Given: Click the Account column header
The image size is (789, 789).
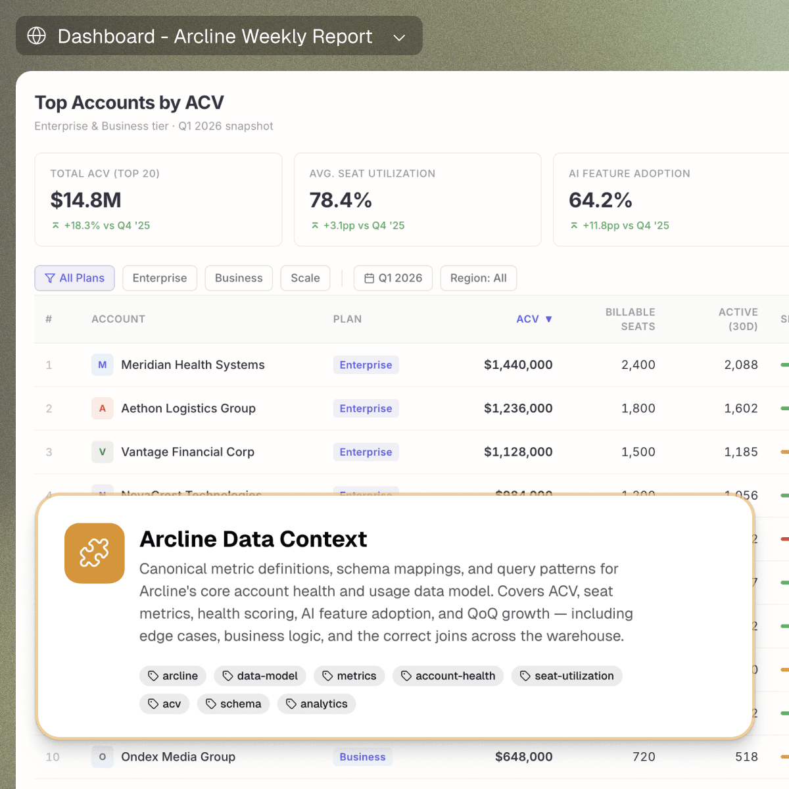Looking at the screenshot, I should (118, 319).
